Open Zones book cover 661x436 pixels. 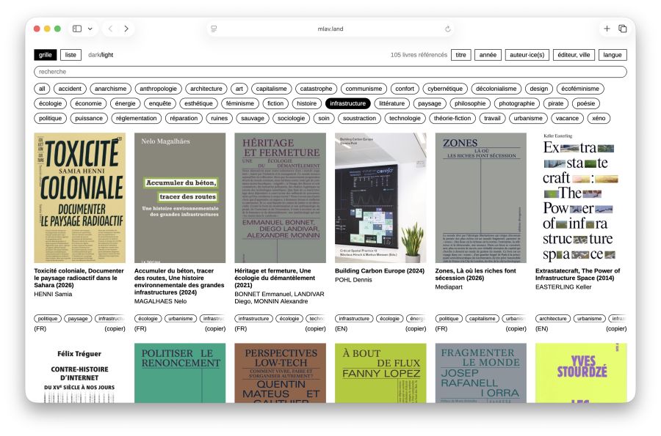click(x=481, y=198)
